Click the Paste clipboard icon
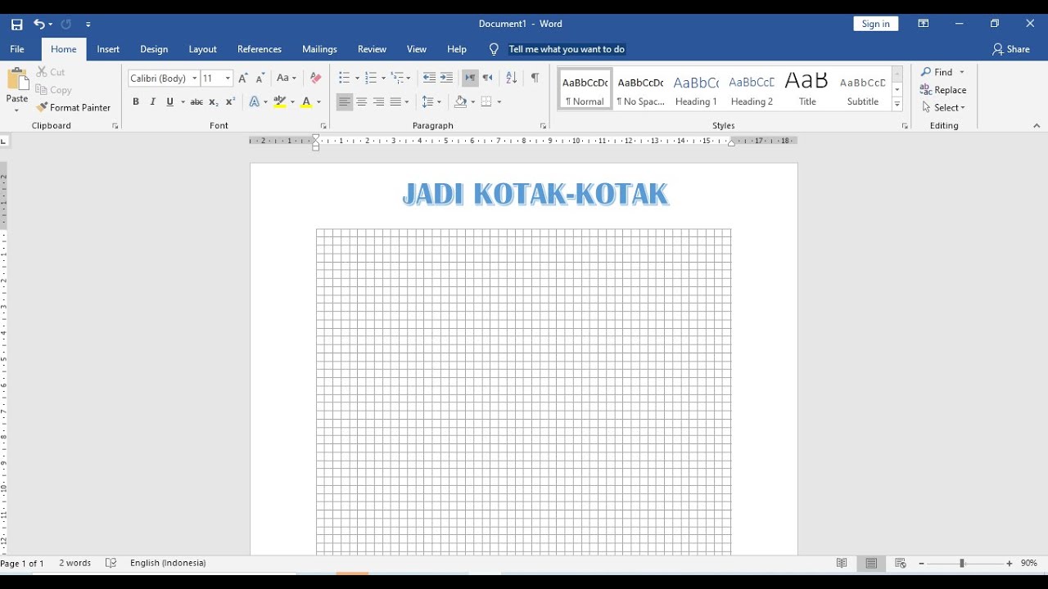Viewport: 1048px width, 589px height. click(x=17, y=80)
